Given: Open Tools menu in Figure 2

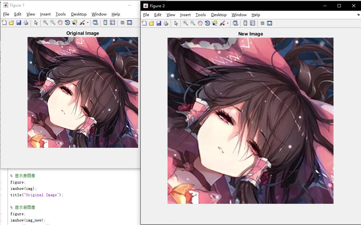Looking at the screenshot, I should point(200,15).
